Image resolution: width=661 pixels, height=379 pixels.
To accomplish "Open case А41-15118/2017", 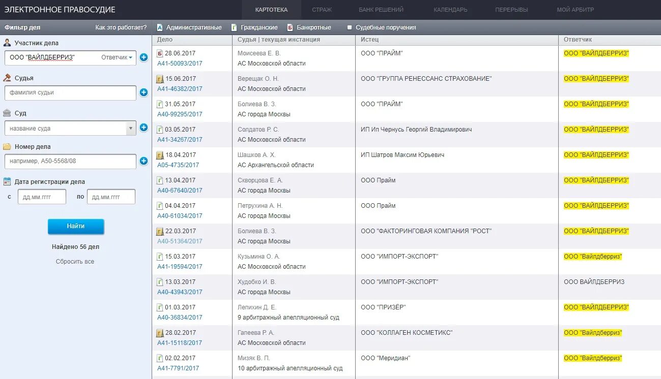I will pos(180,343).
